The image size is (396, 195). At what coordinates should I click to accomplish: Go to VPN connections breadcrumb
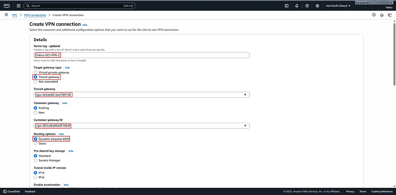coord(35,15)
